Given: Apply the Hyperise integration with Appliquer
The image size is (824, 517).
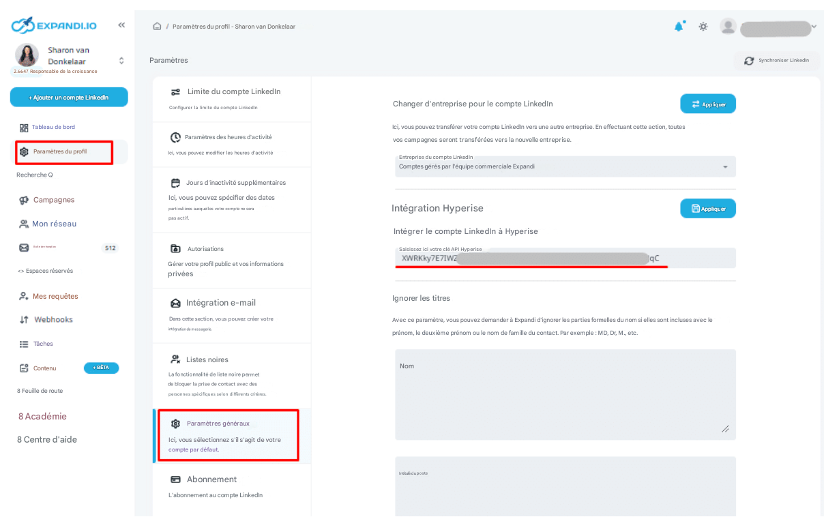Looking at the screenshot, I should pos(707,209).
